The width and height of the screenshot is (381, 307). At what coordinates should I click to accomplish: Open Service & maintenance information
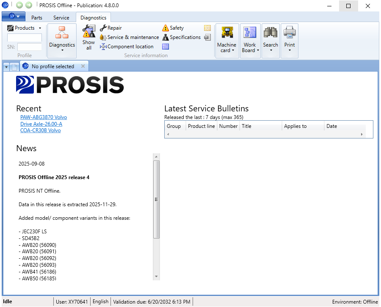[x=103, y=37]
